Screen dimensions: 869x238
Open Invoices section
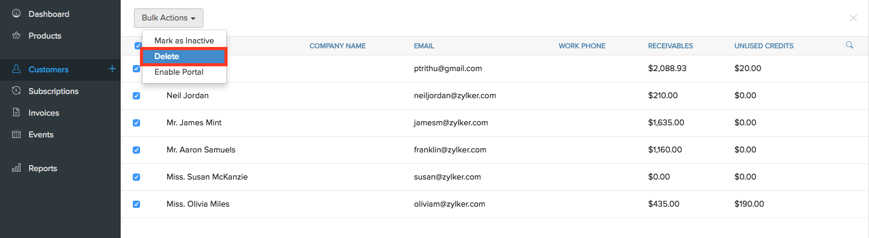coord(43,113)
